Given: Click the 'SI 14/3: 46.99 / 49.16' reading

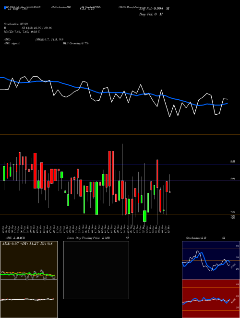Looking at the screenshot, I should 37,28.
